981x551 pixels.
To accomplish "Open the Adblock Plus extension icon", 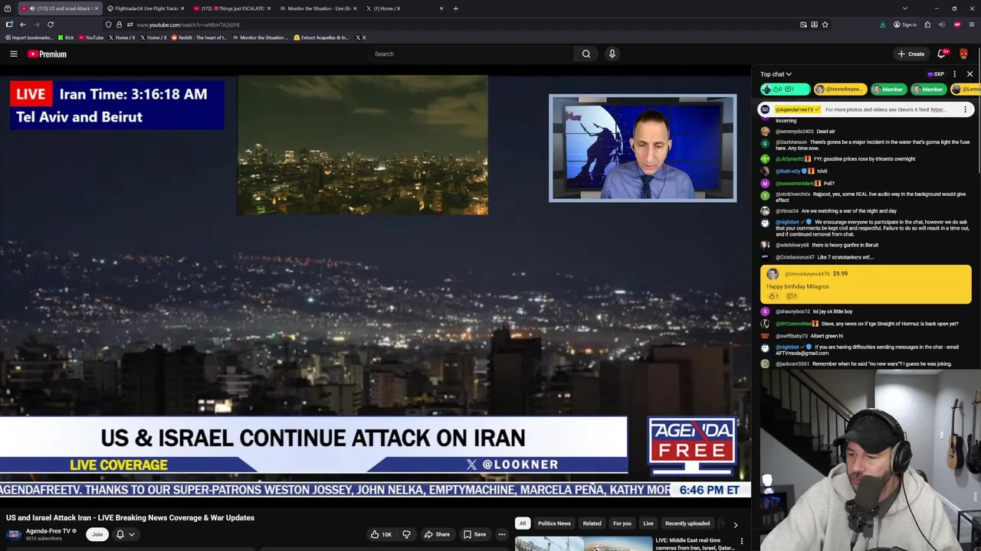I will coord(957,24).
